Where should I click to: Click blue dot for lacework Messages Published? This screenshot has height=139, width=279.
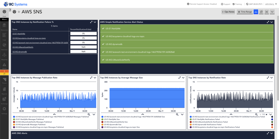coord(14,117)
